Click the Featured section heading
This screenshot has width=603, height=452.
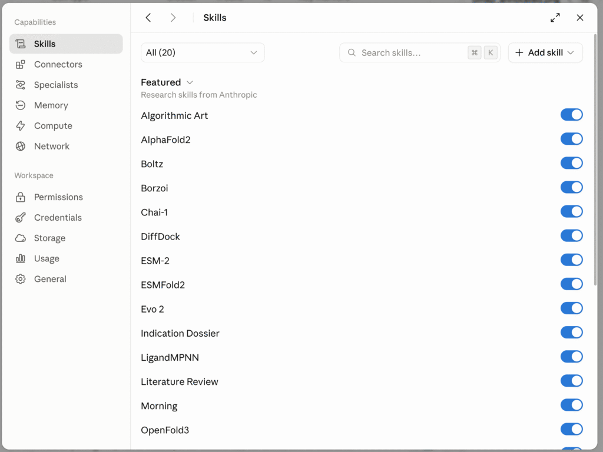click(161, 82)
